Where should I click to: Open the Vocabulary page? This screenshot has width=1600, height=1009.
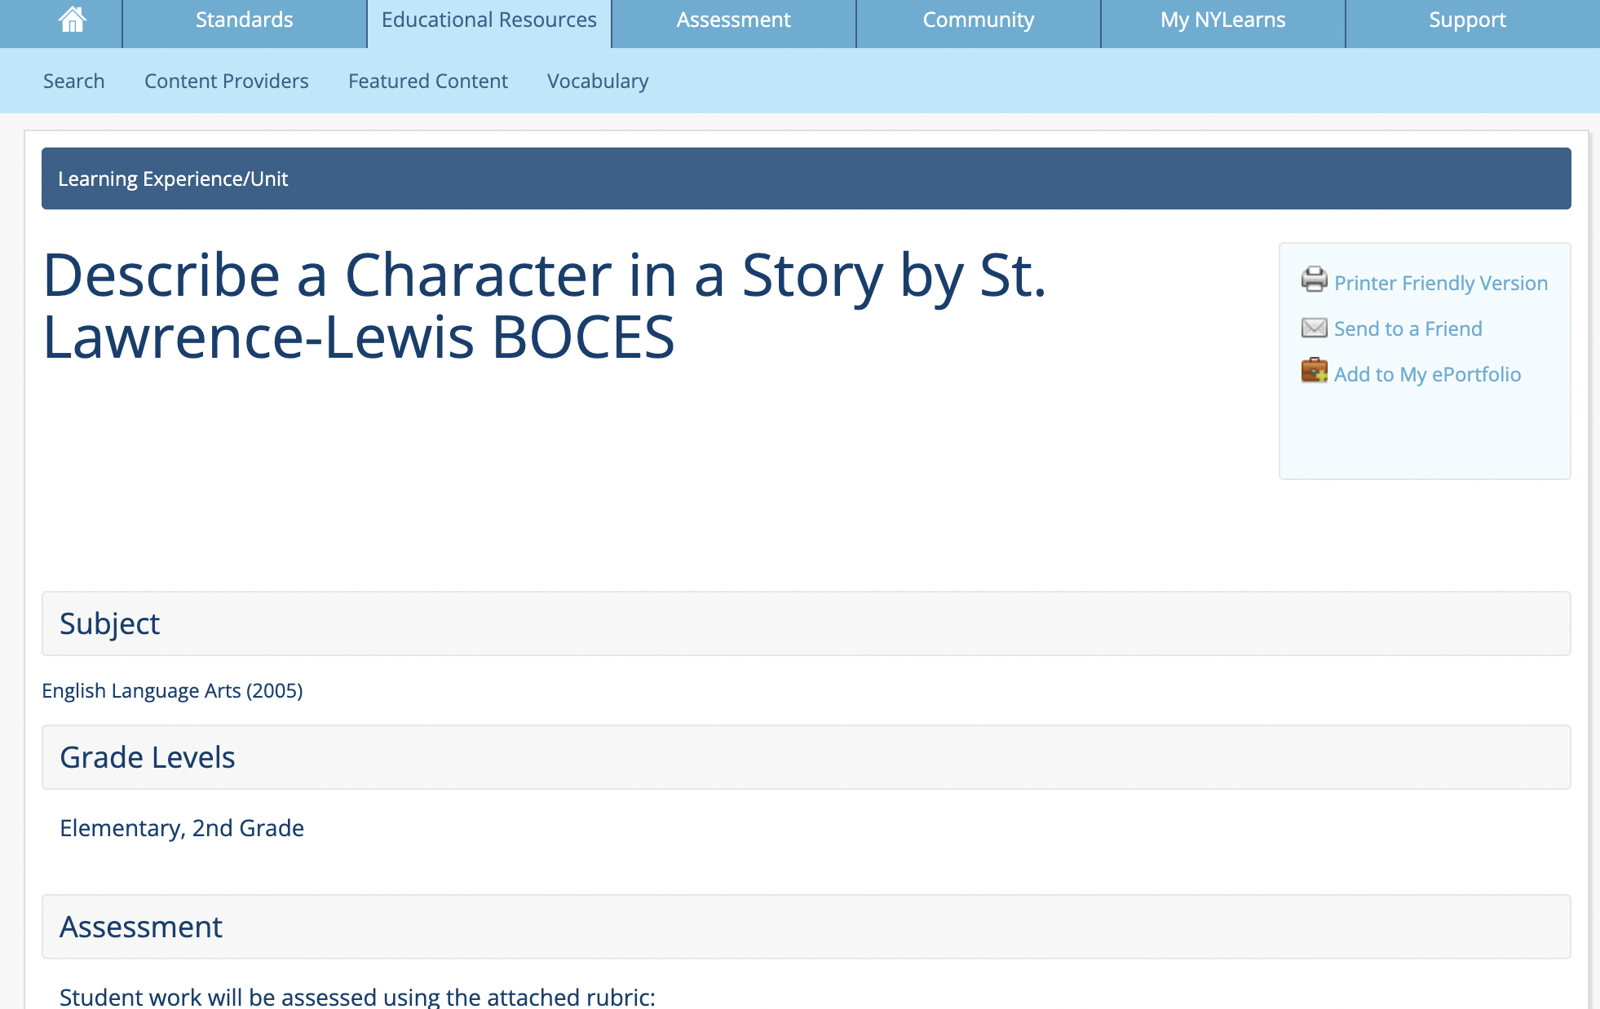(x=598, y=81)
